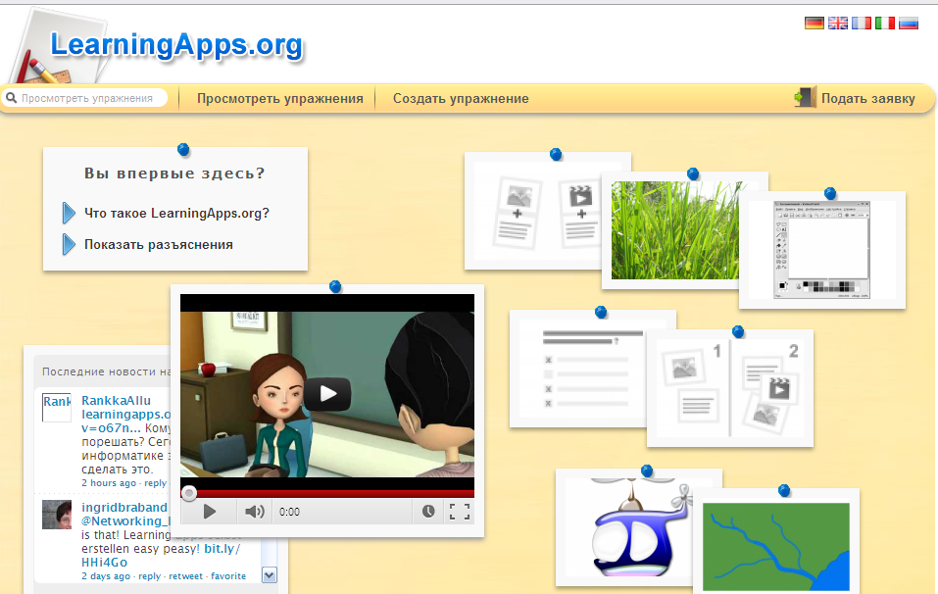Click reply on RankkaAllu's tweet
Viewport: 938px width, 594px height.
point(154,482)
